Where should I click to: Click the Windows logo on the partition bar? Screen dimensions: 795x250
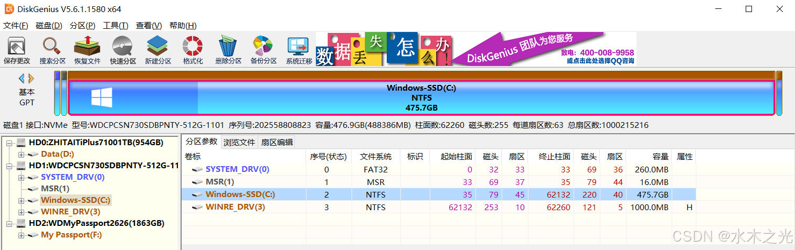pos(102,97)
